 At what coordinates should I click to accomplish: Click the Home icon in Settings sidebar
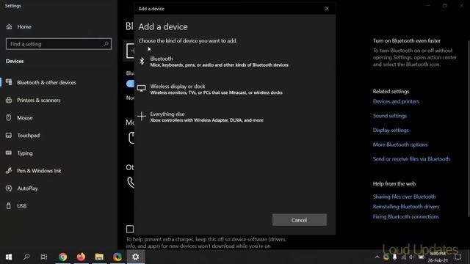(x=9, y=26)
